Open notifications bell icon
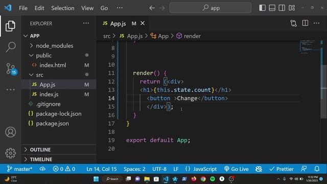The height and width of the screenshot is (184, 327). pos(317,169)
